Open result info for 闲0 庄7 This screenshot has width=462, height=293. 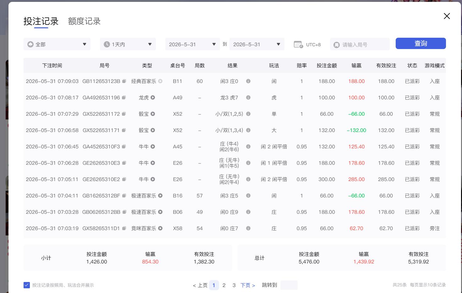click(248, 228)
